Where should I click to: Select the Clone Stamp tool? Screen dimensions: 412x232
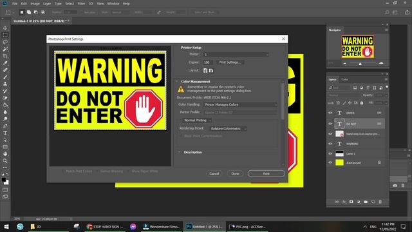tap(5, 84)
